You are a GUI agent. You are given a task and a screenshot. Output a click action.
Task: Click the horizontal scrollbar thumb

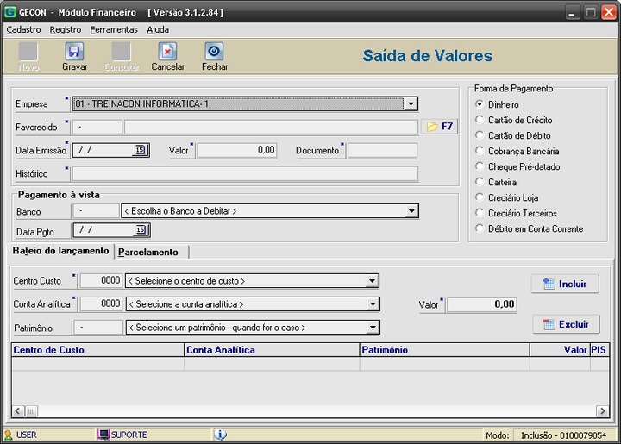pyautogui.click(x=32, y=411)
